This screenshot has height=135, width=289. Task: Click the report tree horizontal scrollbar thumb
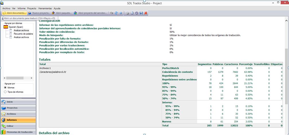point(15,78)
